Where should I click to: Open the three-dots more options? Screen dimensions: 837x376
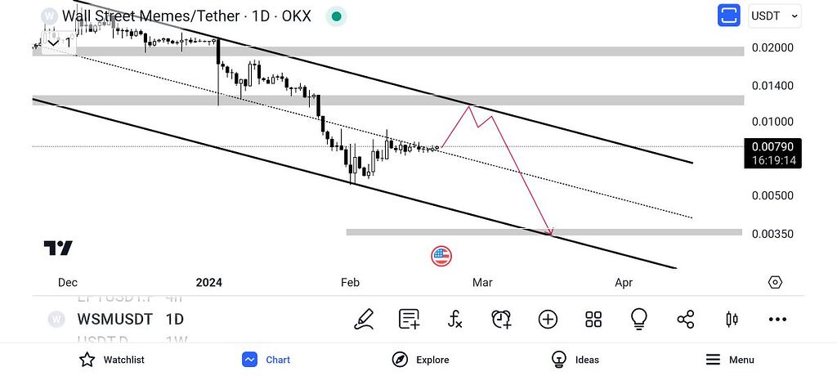coord(777,320)
